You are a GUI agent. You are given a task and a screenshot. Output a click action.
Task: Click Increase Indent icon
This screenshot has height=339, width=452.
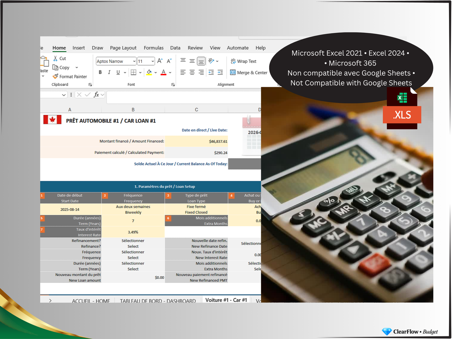click(220, 72)
